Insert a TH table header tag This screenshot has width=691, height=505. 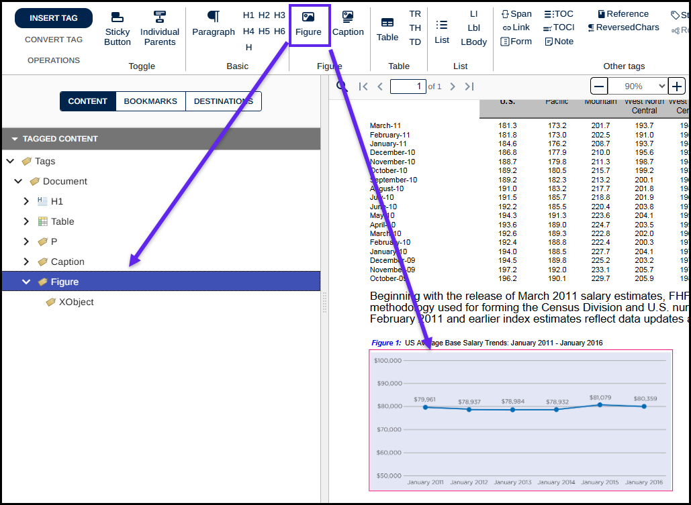(x=415, y=28)
